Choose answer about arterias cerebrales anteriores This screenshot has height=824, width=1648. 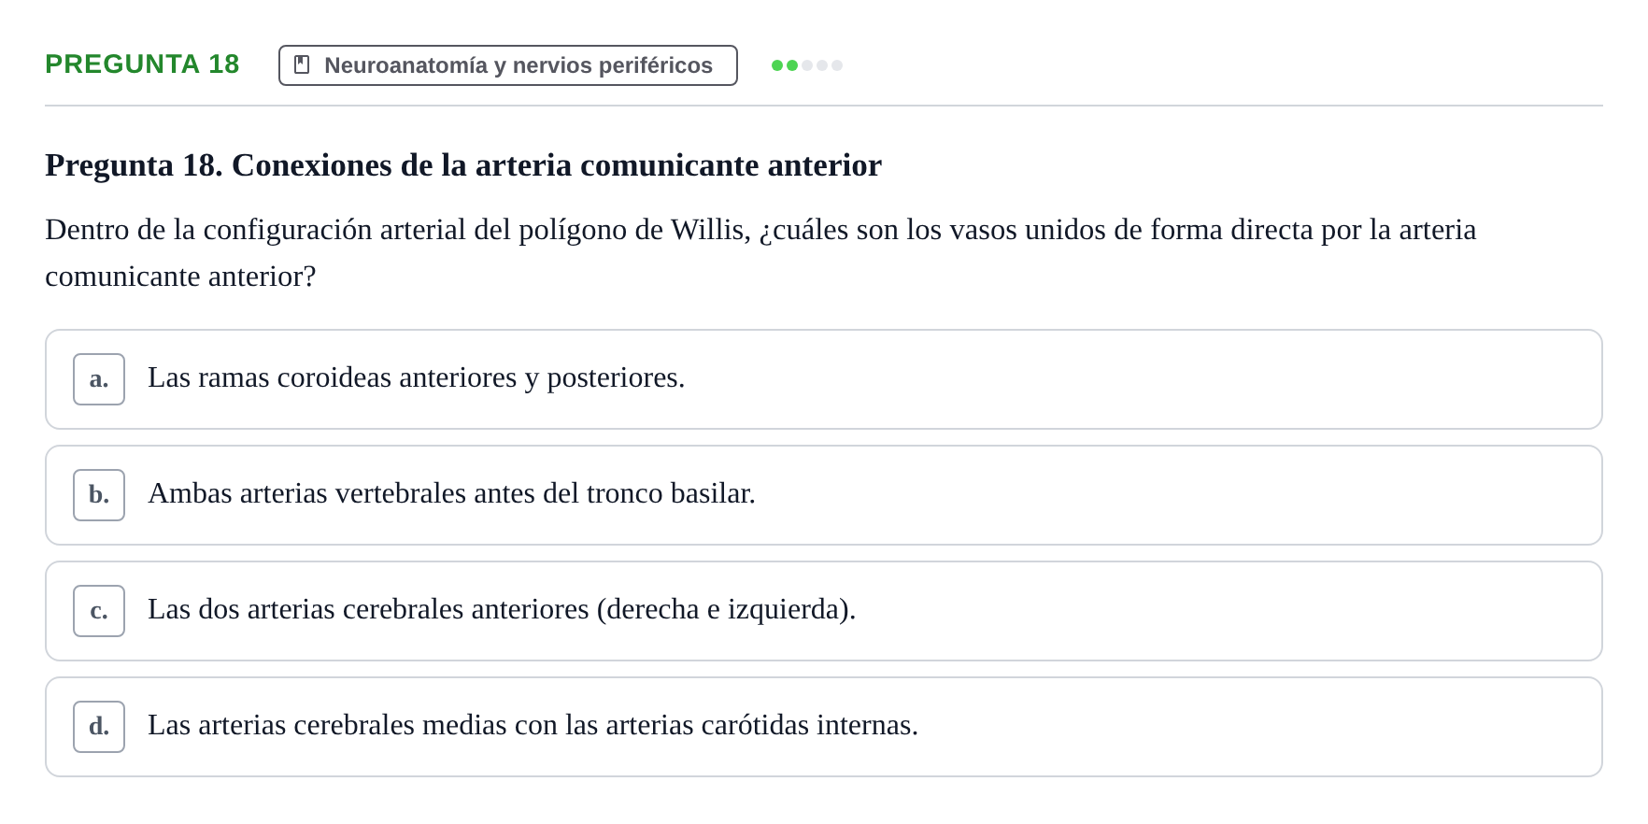coord(824,611)
